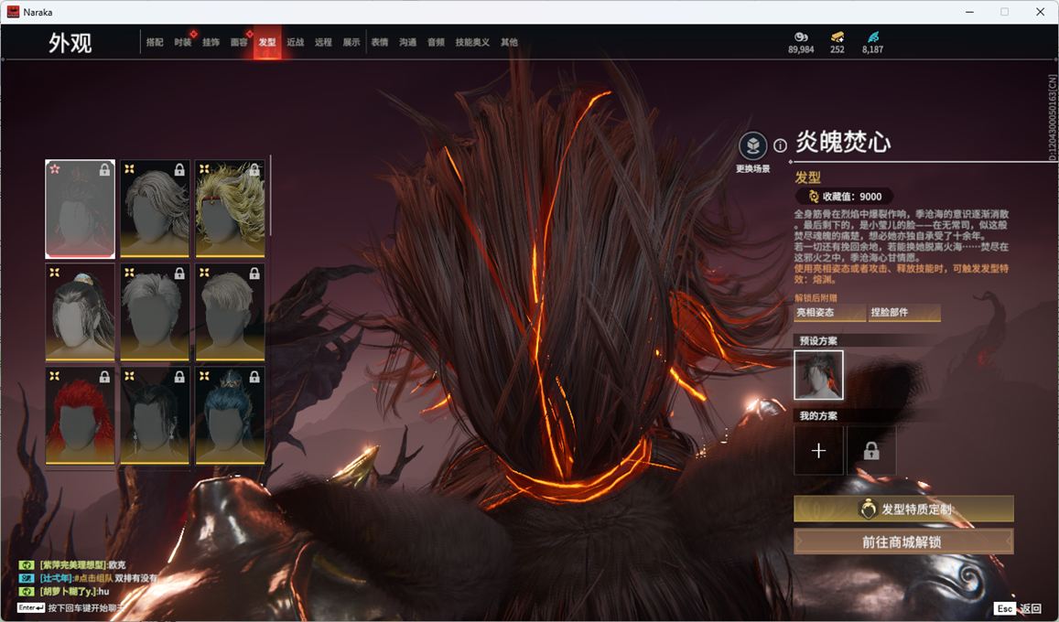The width and height of the screenshot is (1059, 622).
Task: Select the highlighted faded first hairstyle thumbnail
Action: click(x=80, y=209)
